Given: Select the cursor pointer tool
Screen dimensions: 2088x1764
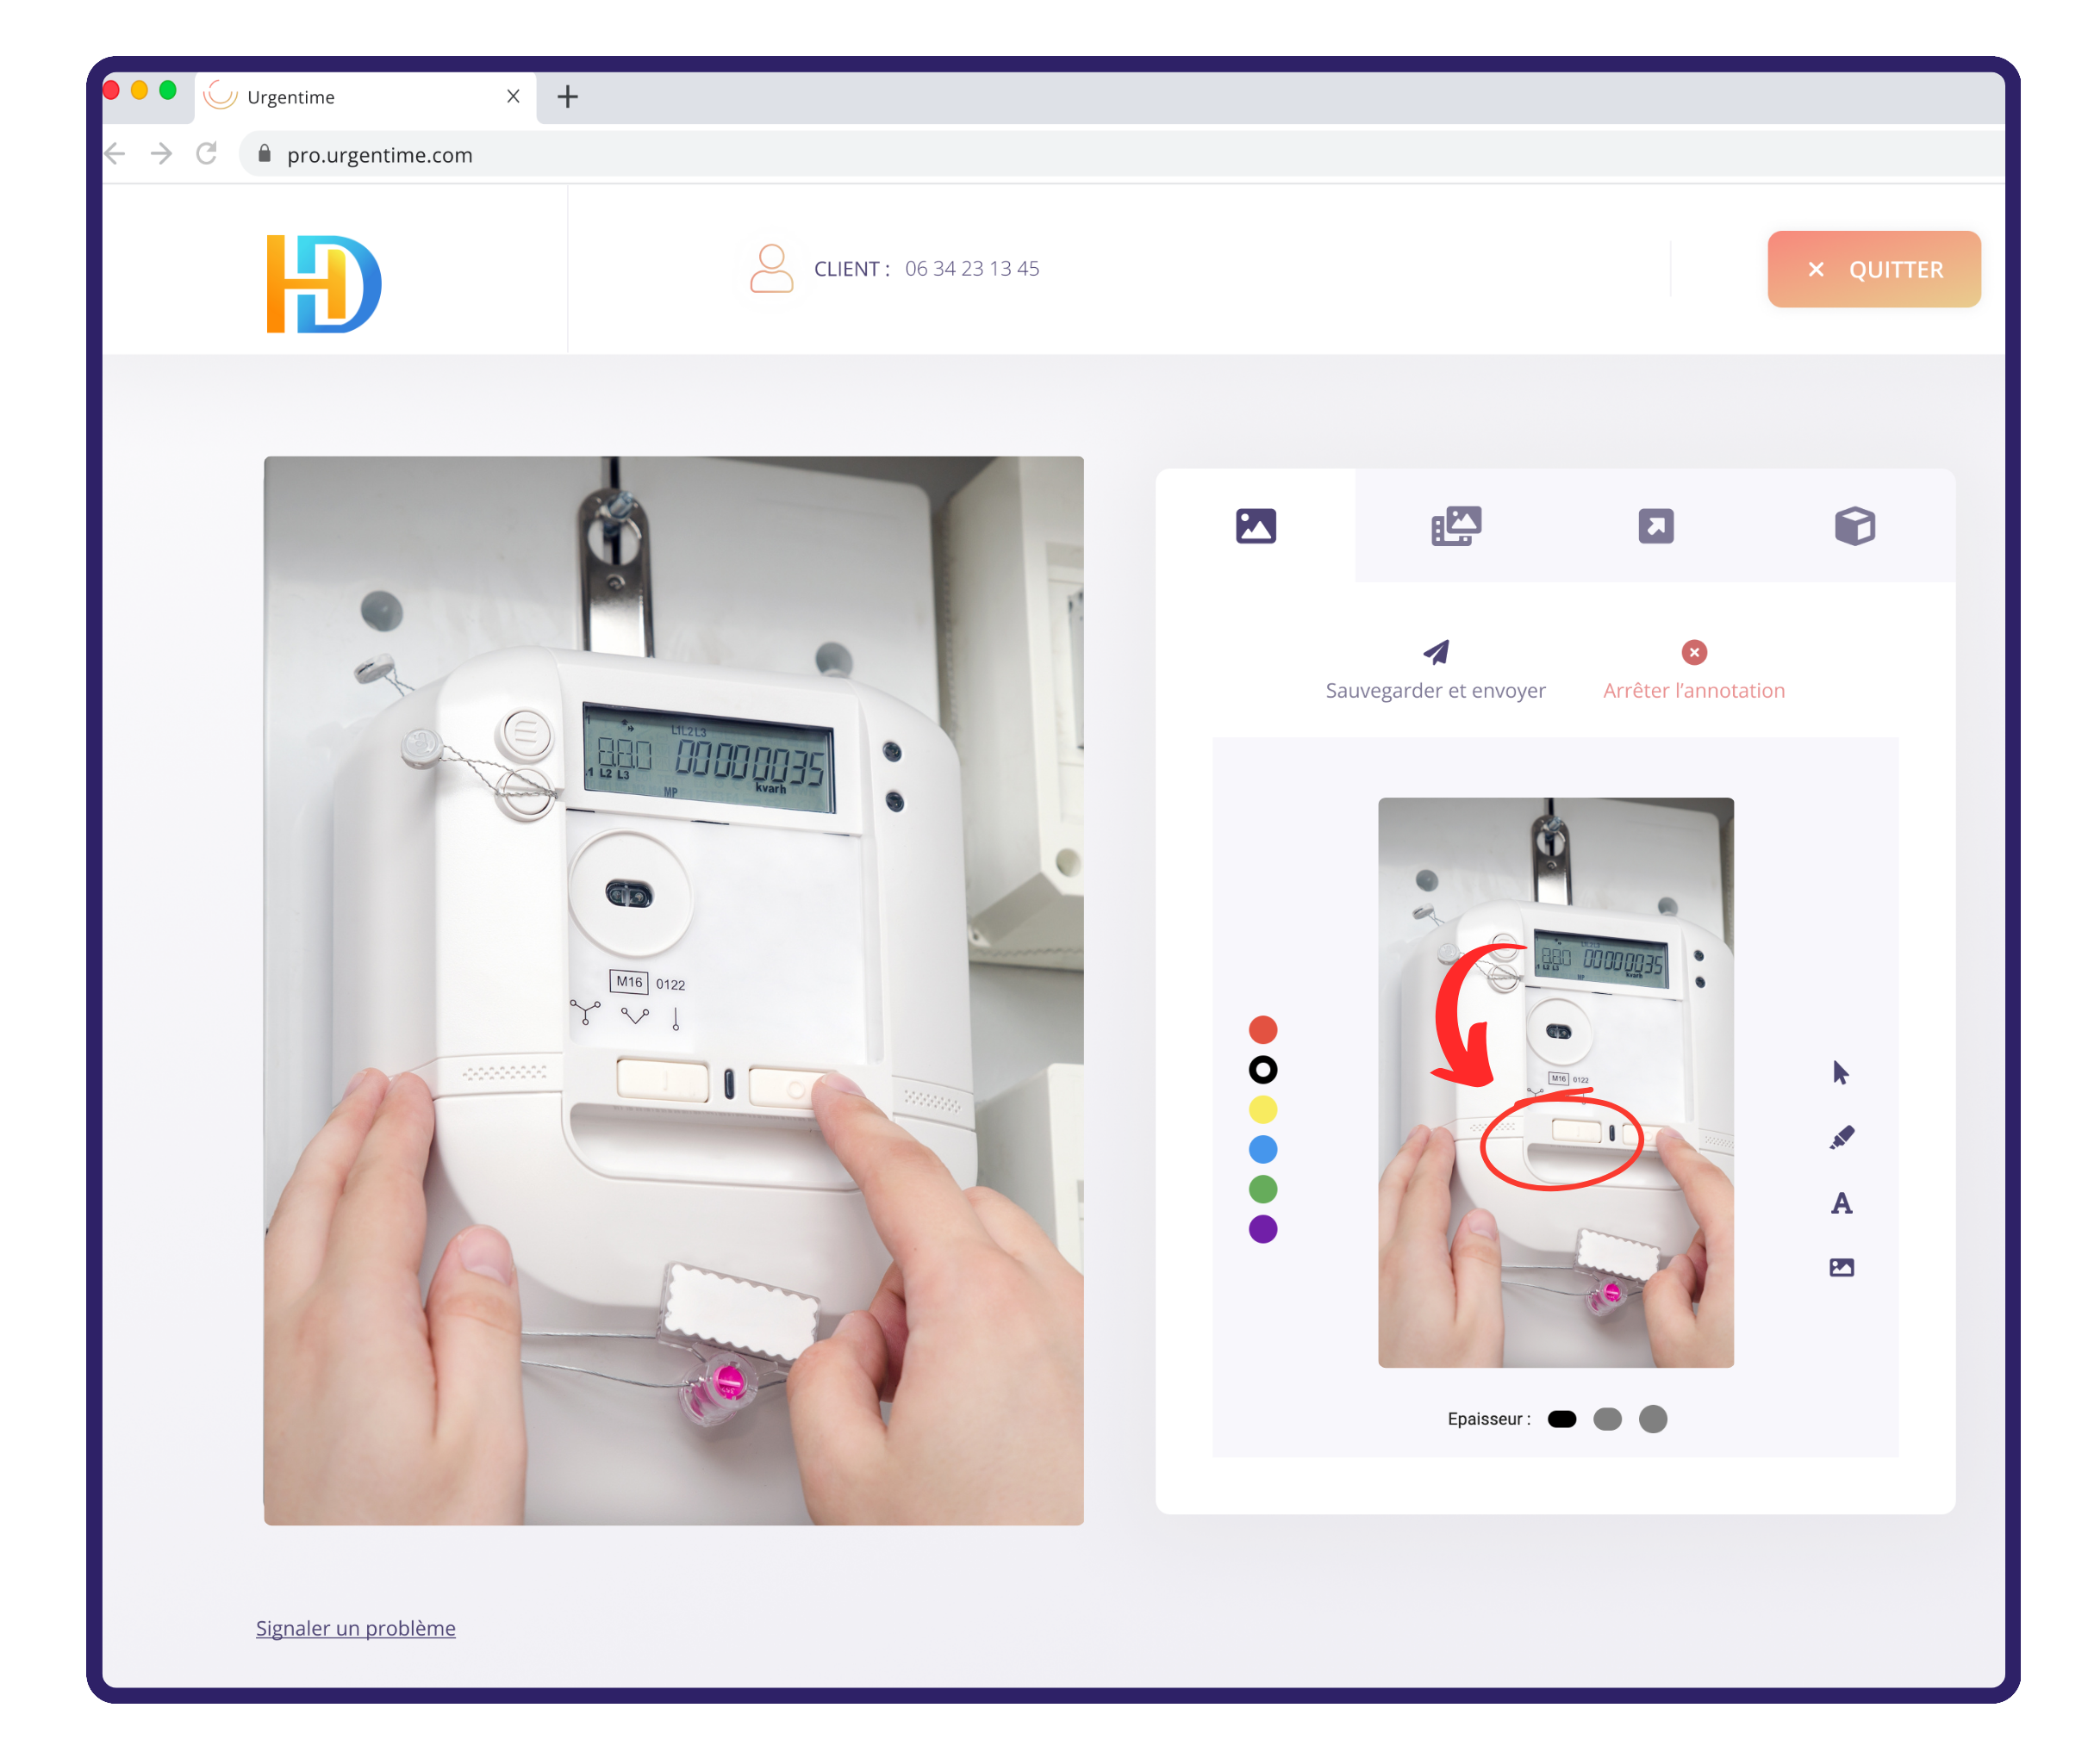Looking at the screenshot, I should pyautogui.click(x=1840, y=1073).
